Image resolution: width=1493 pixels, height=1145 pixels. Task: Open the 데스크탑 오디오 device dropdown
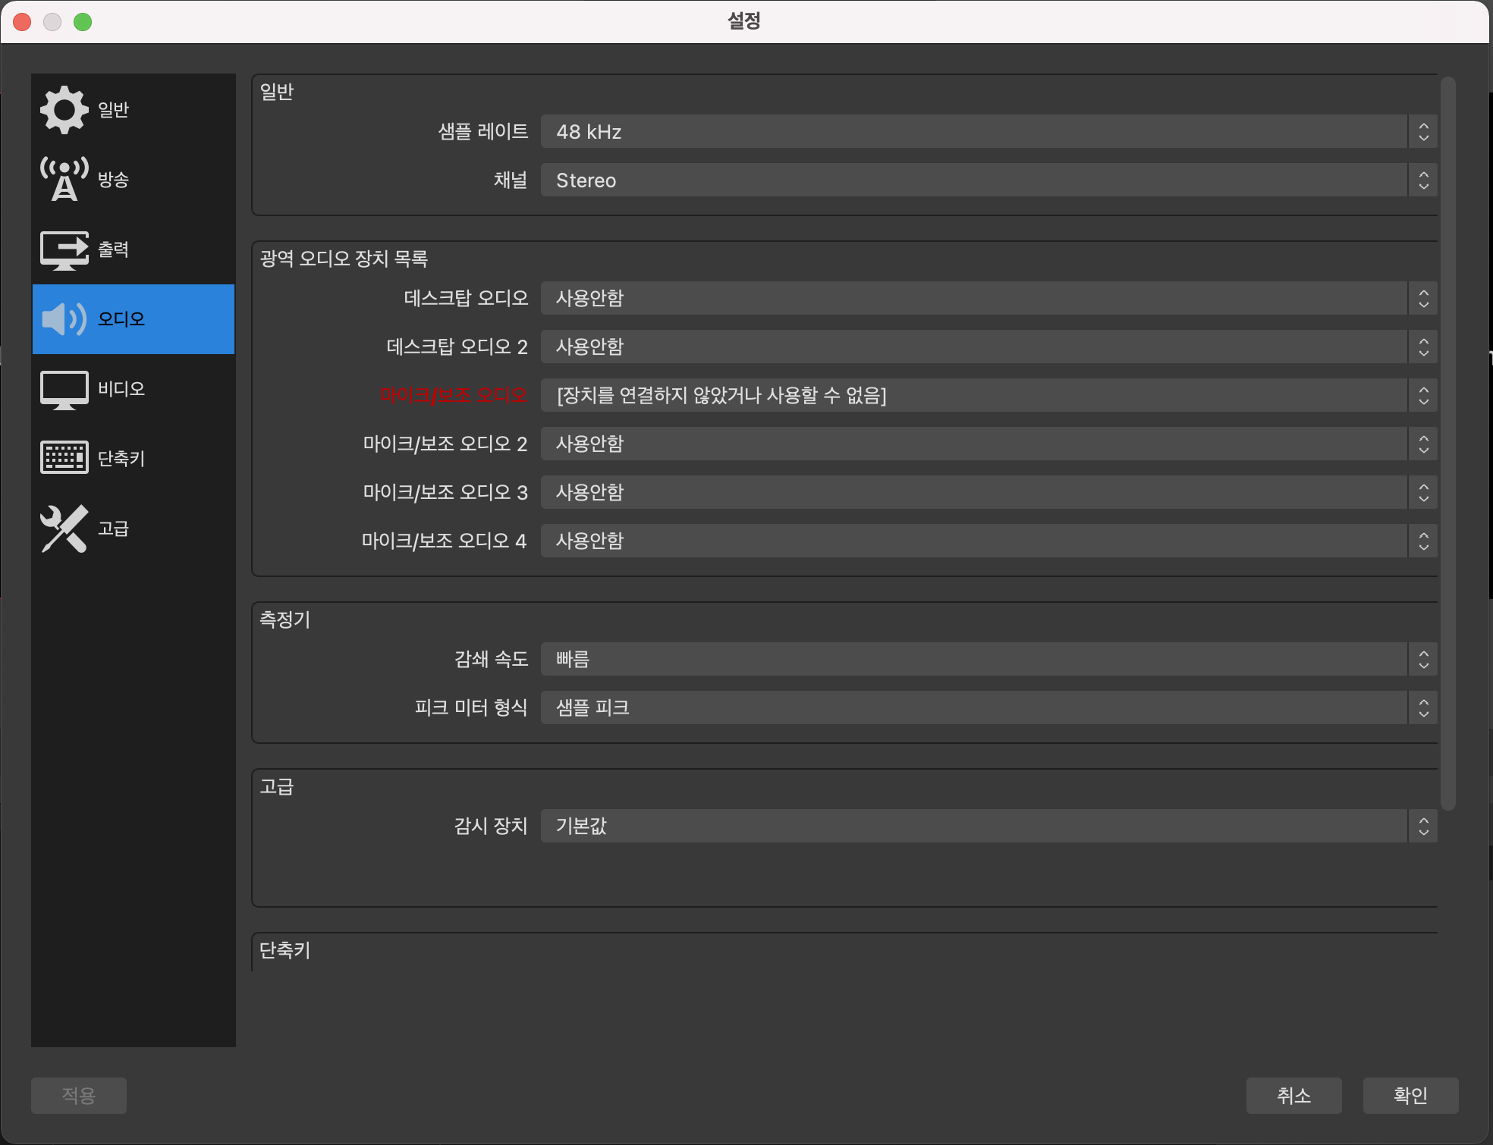click(x=989, y=299)
